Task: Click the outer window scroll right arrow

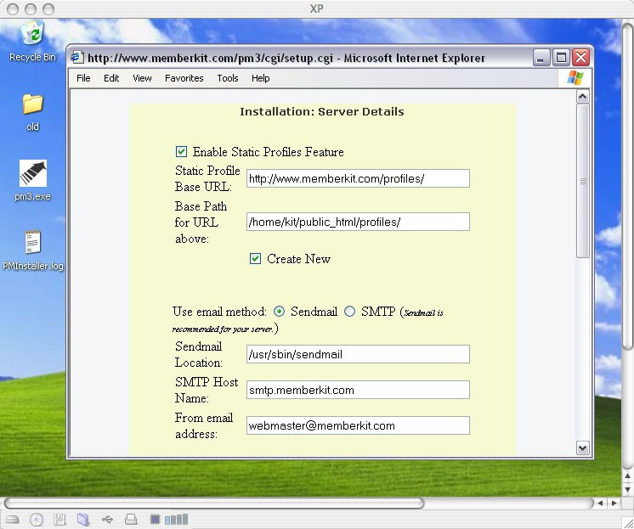Action: point(614,504)
